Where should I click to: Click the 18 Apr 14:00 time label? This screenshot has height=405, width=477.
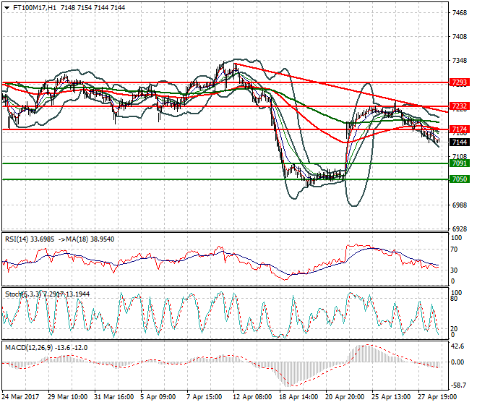click(298, 397)
